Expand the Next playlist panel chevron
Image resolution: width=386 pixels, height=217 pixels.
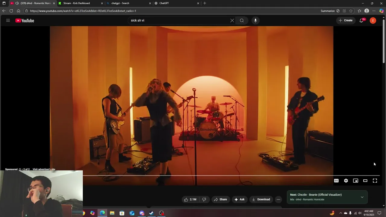pyautogui.click(x=362, y=197)
